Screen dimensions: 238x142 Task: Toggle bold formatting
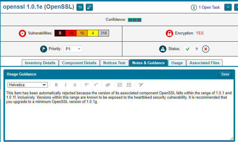[56, 85]
